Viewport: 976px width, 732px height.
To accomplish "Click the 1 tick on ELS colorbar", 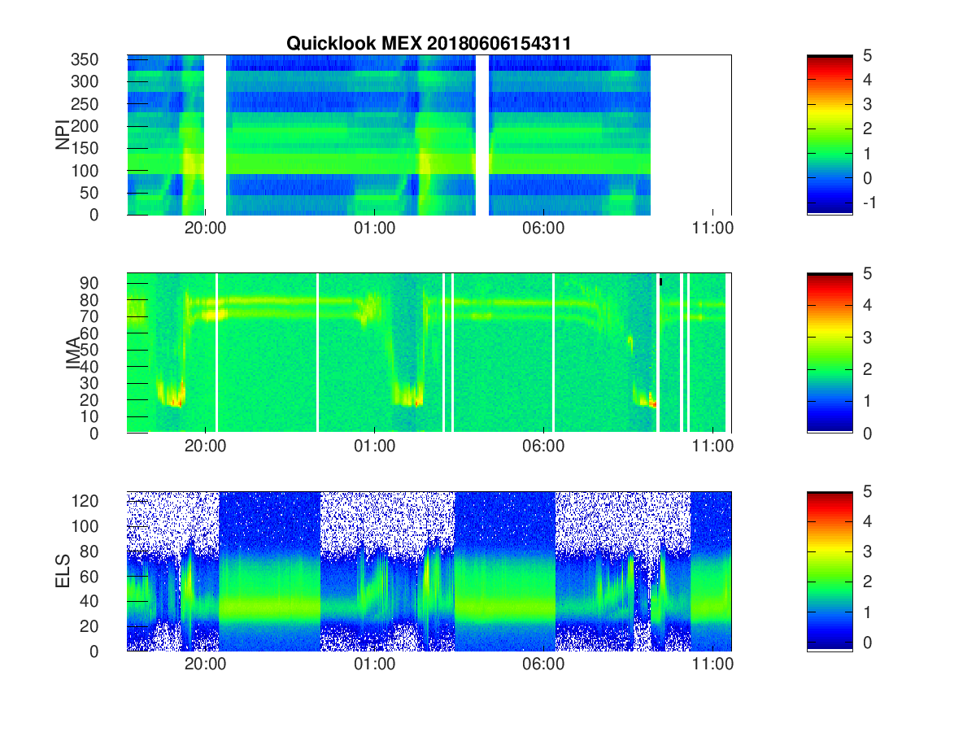I will 868,612.
